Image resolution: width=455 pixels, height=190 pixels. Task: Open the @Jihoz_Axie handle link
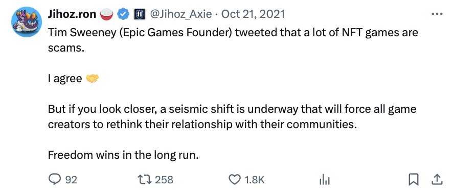click(180, 14)
